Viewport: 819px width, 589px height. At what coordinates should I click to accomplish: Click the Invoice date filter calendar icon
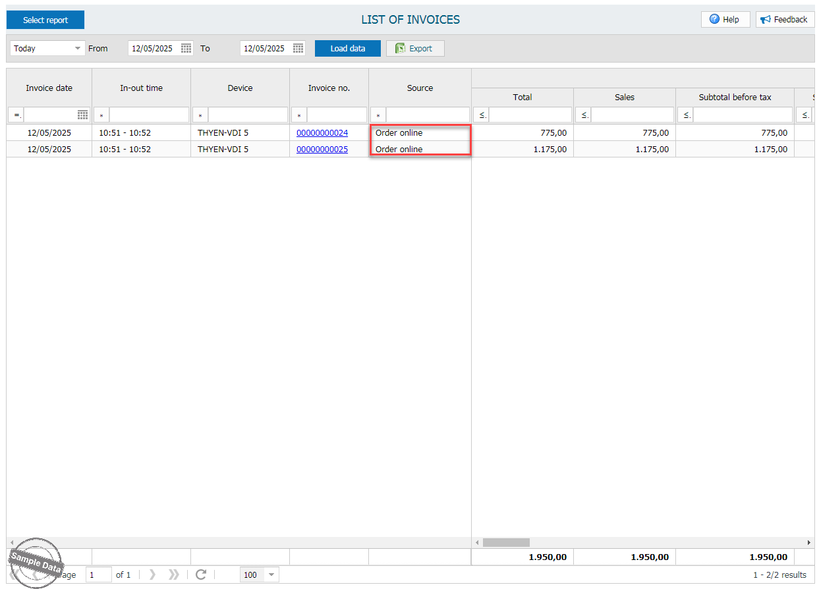point(83,115)
